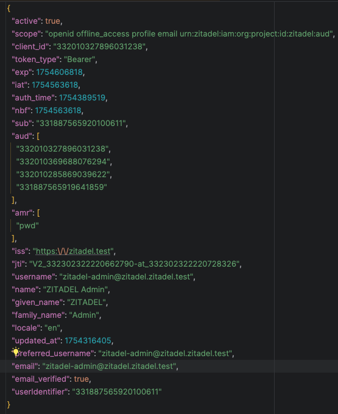Click the "amr" key
338x414 pixels.
pos(23,213)
